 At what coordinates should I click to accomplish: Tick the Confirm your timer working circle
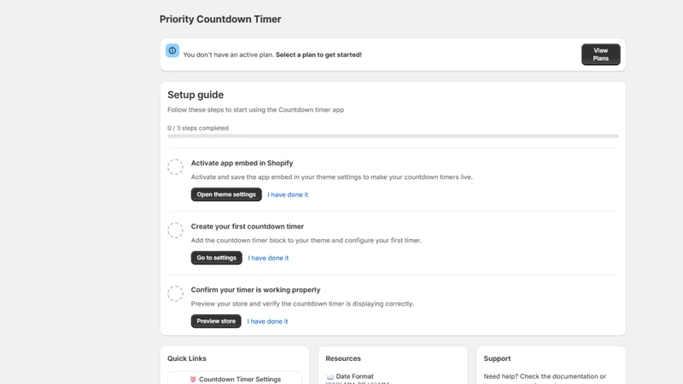pyautogui.click(x=176, y=294)
